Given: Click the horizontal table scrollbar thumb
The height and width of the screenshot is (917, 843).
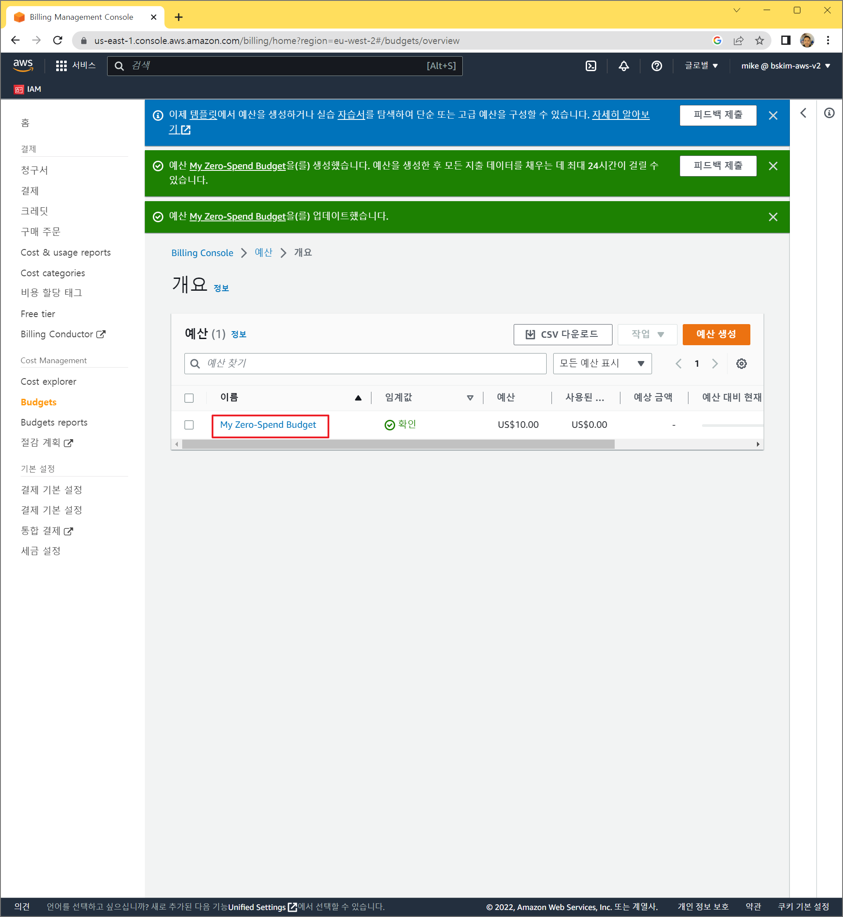Looking at the screenshot, I should 398,444.
